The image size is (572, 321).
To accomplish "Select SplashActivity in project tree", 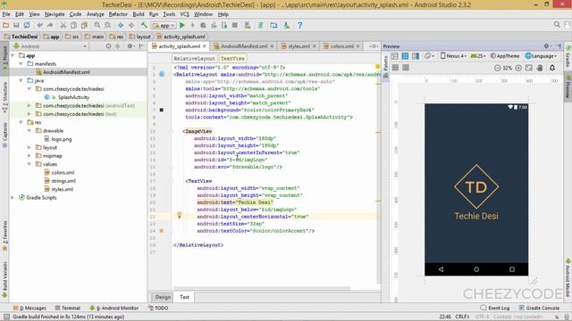I will (x=66, y=97).
